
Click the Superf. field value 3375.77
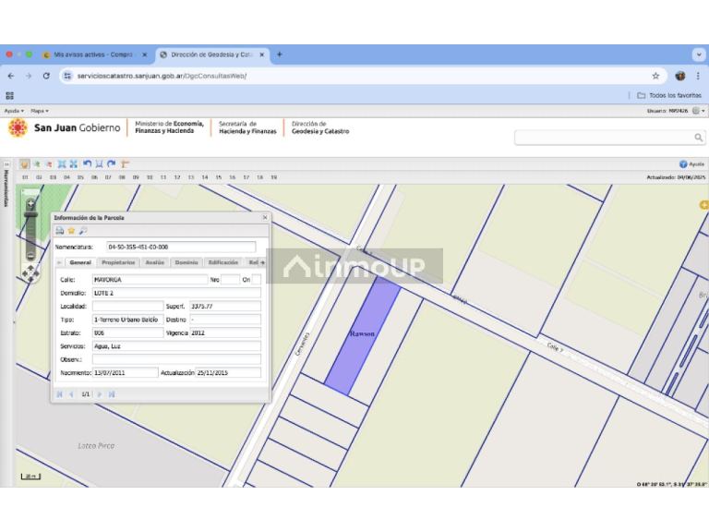coord(225,307)
